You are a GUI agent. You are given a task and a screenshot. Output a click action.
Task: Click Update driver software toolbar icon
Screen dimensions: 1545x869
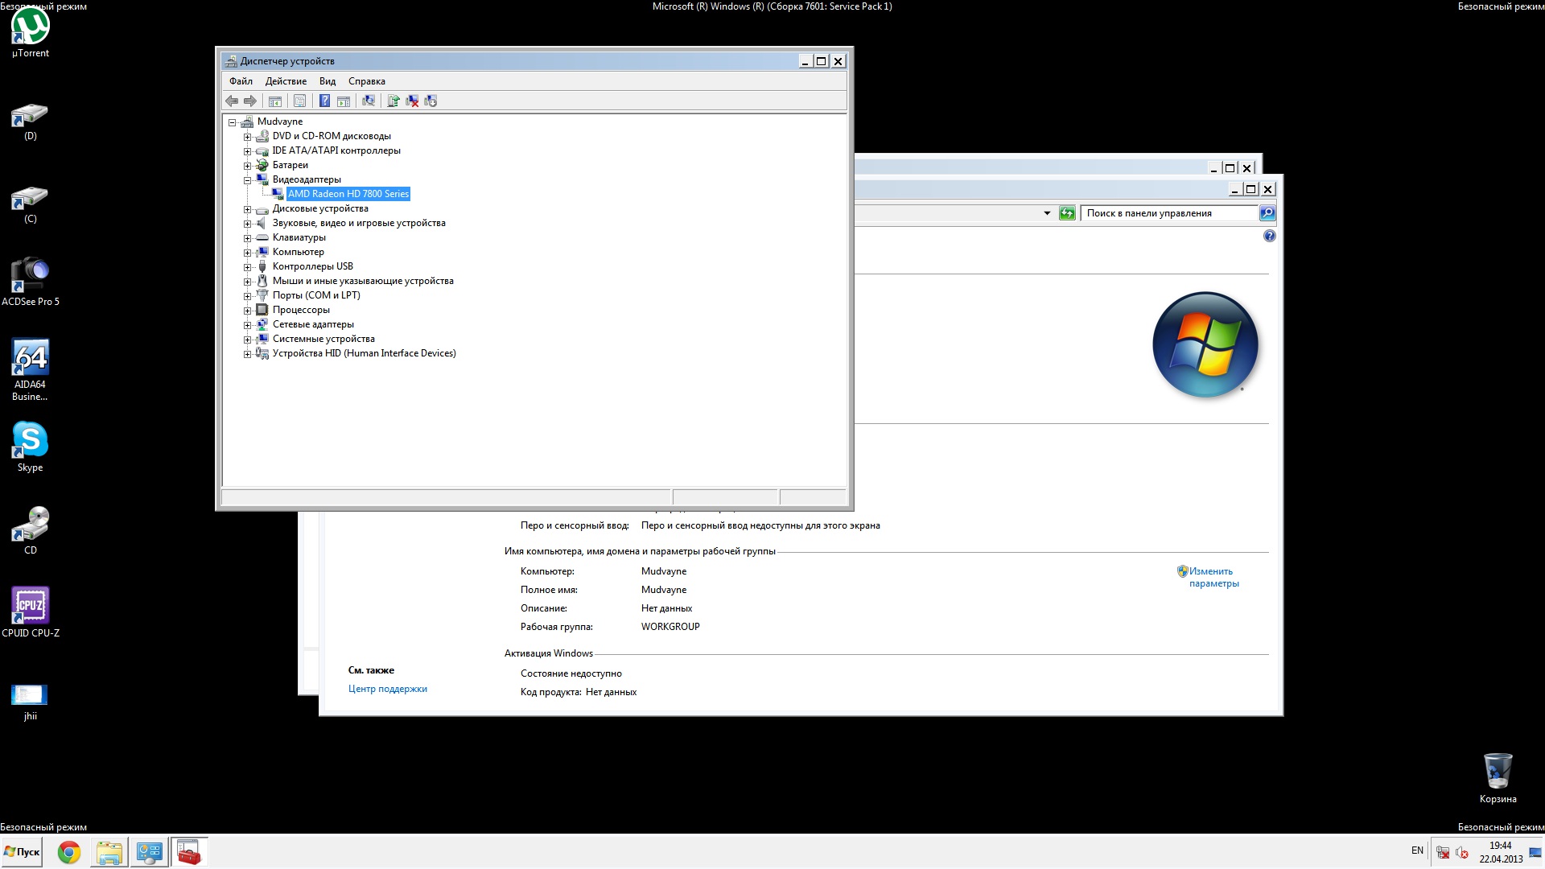(x=393, y=101)
